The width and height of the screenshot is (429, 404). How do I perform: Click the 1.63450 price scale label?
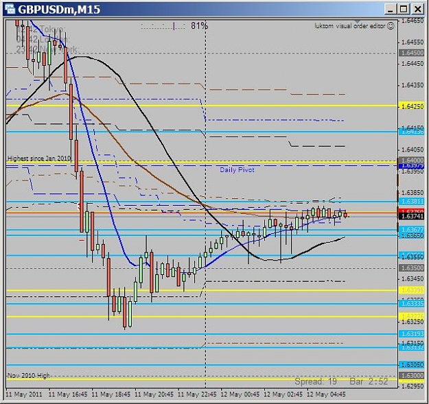[413, 279]
